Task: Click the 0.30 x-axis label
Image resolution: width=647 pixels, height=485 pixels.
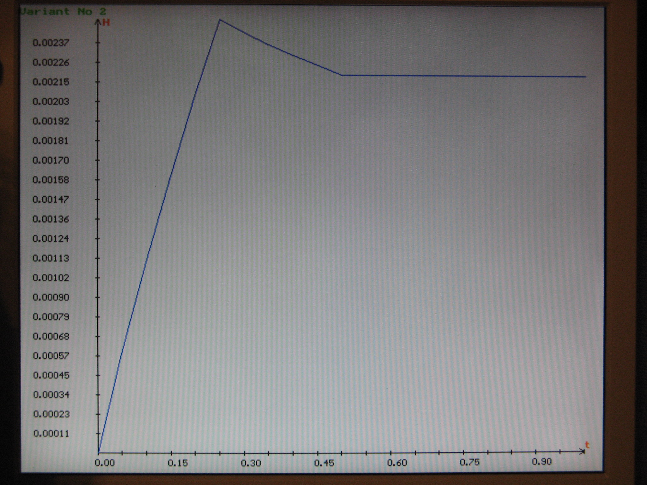Action: 251,463
